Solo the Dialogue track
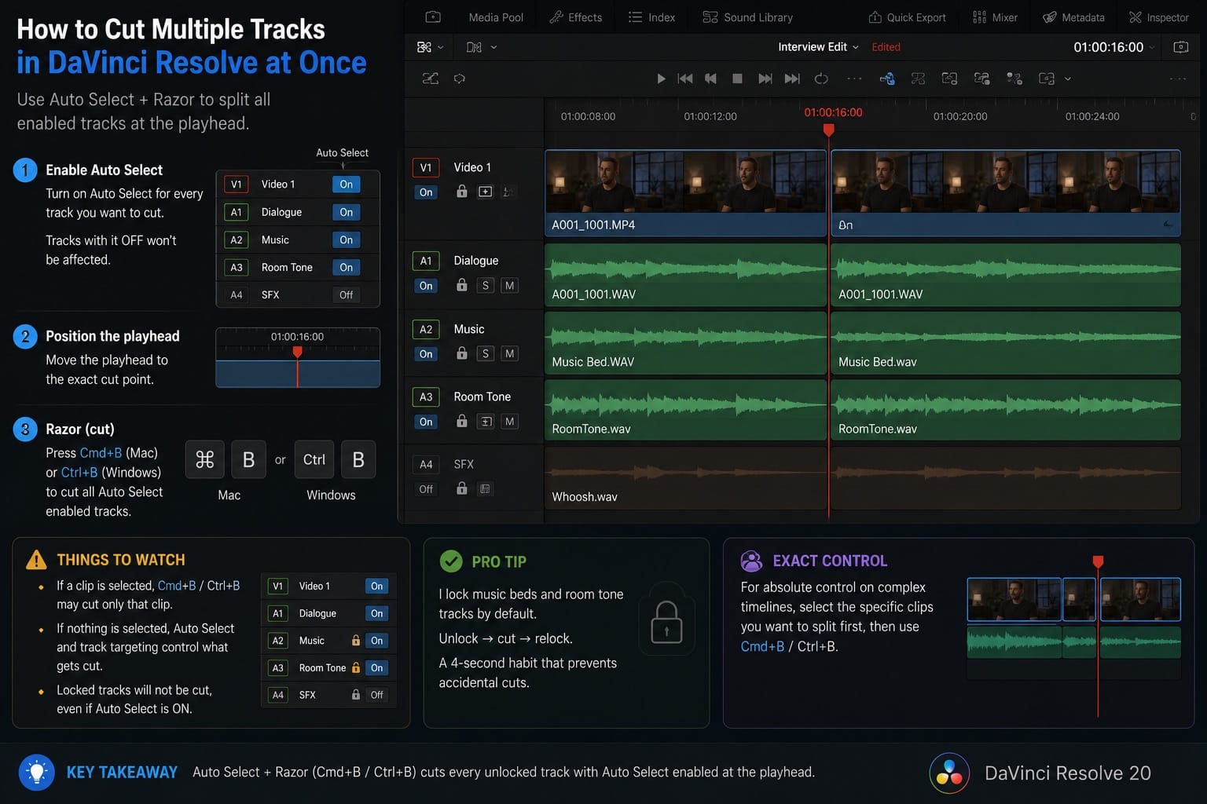1207x804 pixels. 486,286
